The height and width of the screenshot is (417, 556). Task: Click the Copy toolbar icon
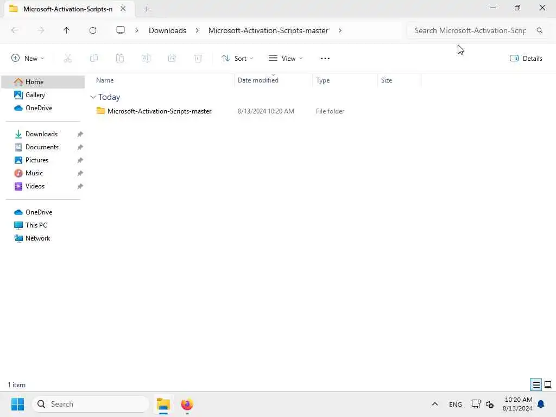tap(94, 58)
